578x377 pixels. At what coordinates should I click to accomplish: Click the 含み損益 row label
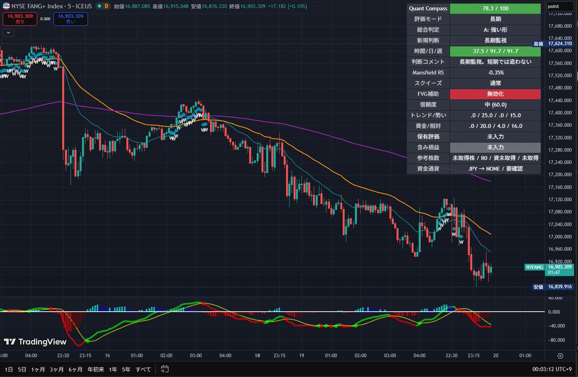pyautogui.click(x=428, y=147)
